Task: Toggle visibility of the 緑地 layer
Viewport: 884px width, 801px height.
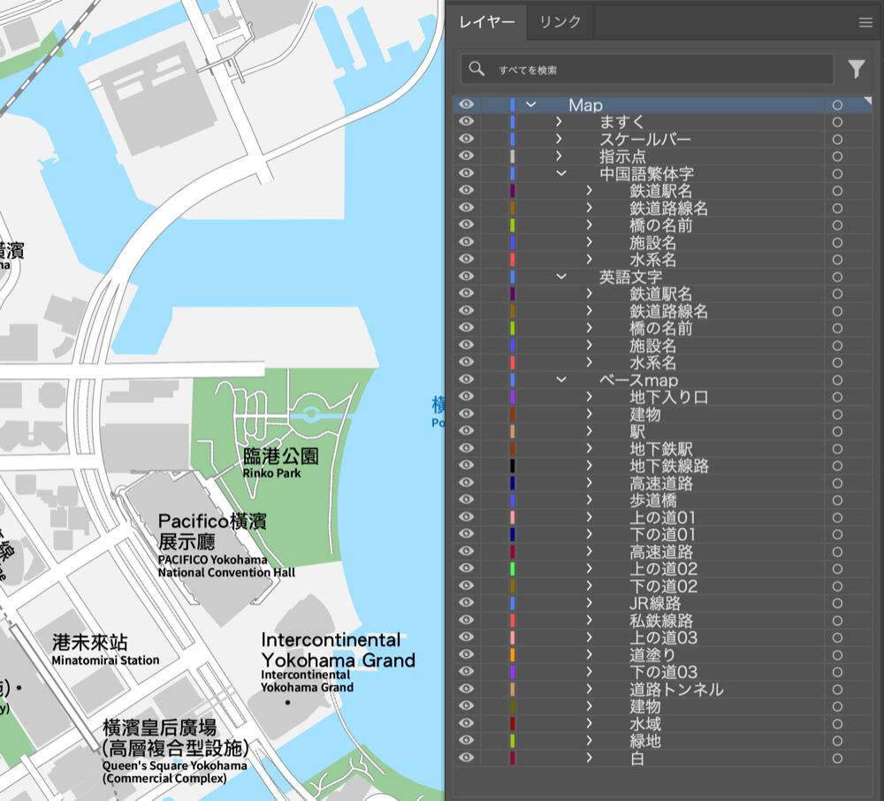Action: coord(467,741)
